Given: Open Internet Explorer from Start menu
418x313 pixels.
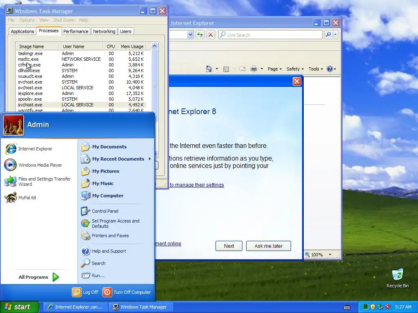Looking at the screenshot, I should pos(29,149).
